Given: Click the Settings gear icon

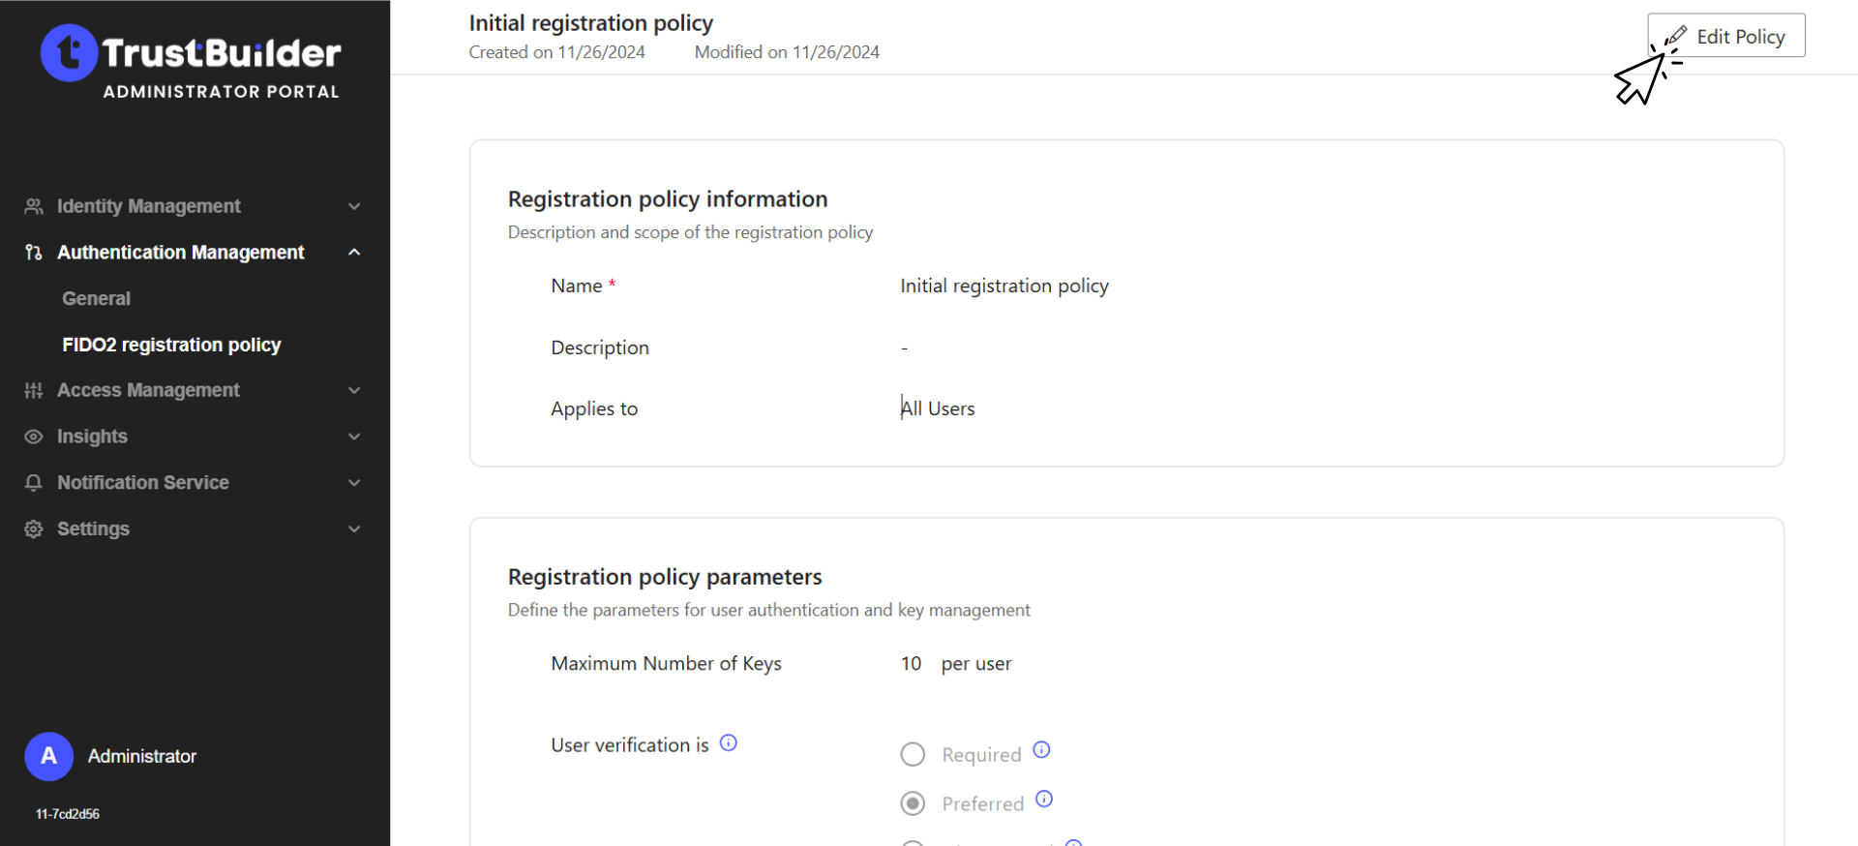Looking at the screenshot, I should [x=34, y=529].
